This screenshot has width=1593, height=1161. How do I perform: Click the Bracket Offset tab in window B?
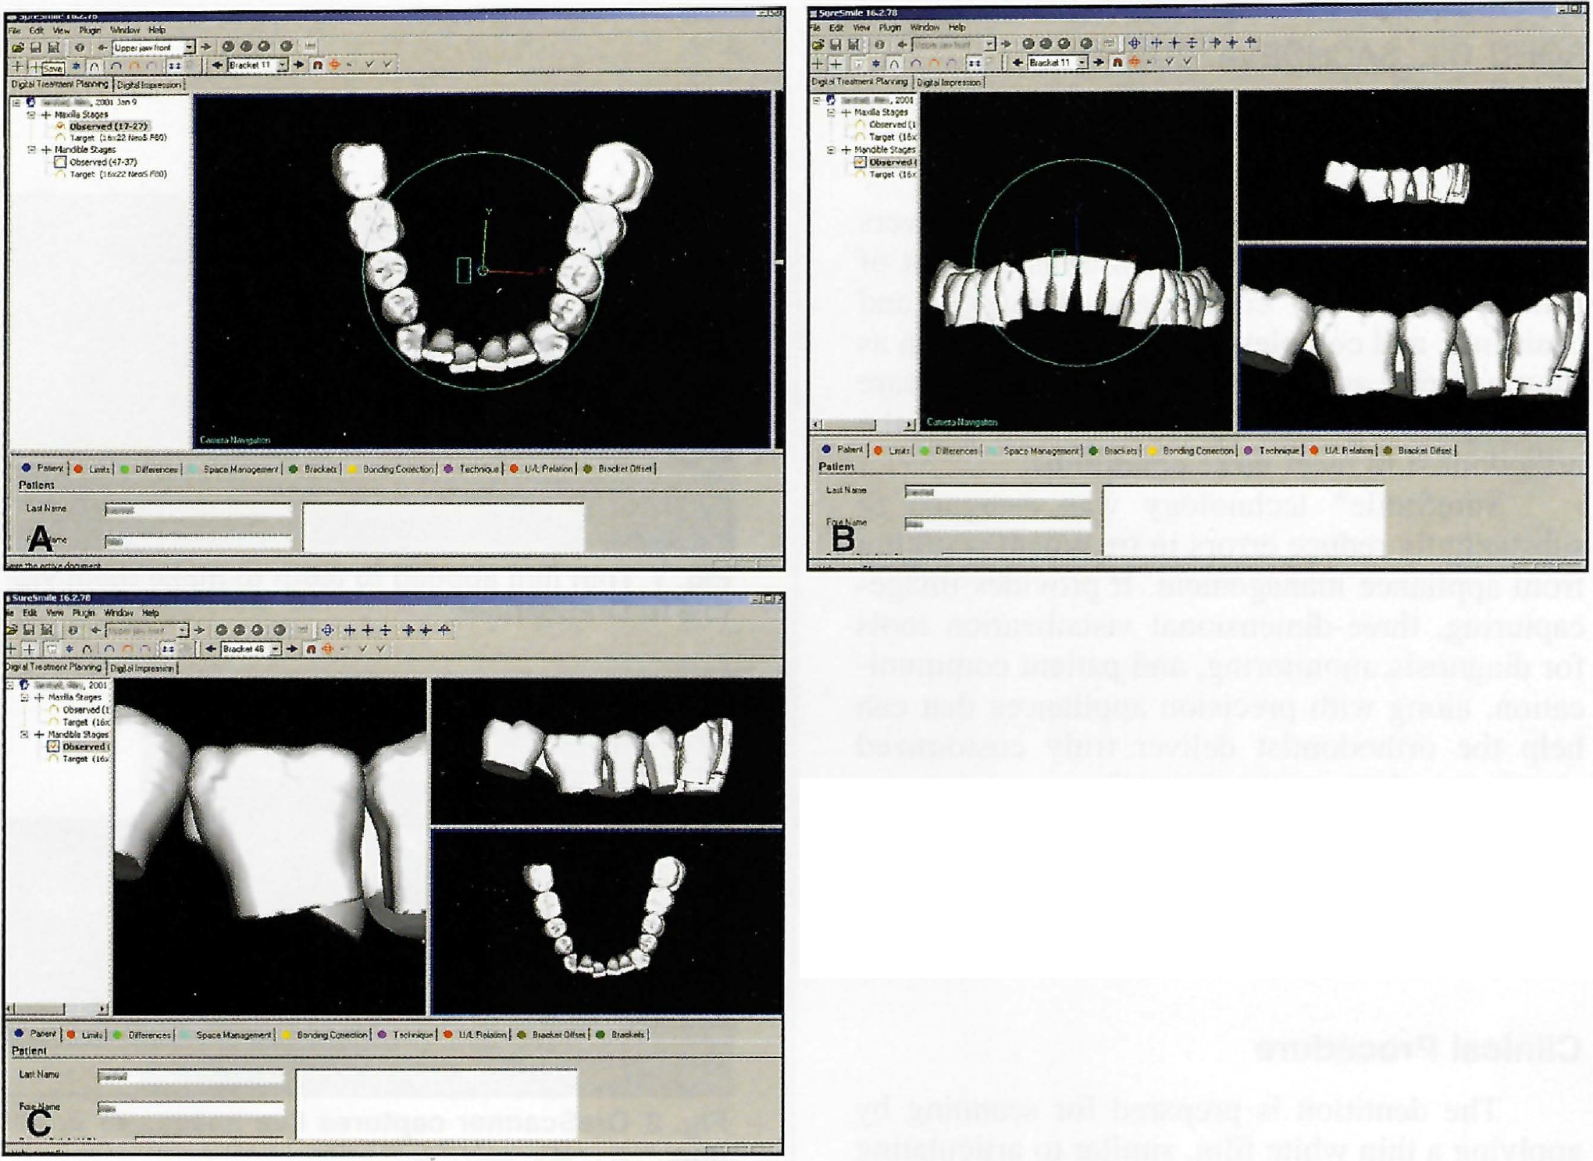pos(1418,451)
